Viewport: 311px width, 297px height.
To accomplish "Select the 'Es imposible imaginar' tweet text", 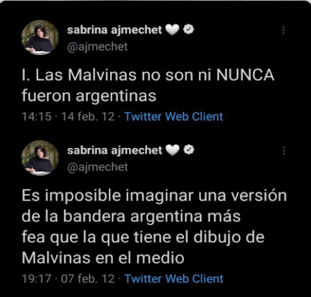I will click(x=154, y=227).
